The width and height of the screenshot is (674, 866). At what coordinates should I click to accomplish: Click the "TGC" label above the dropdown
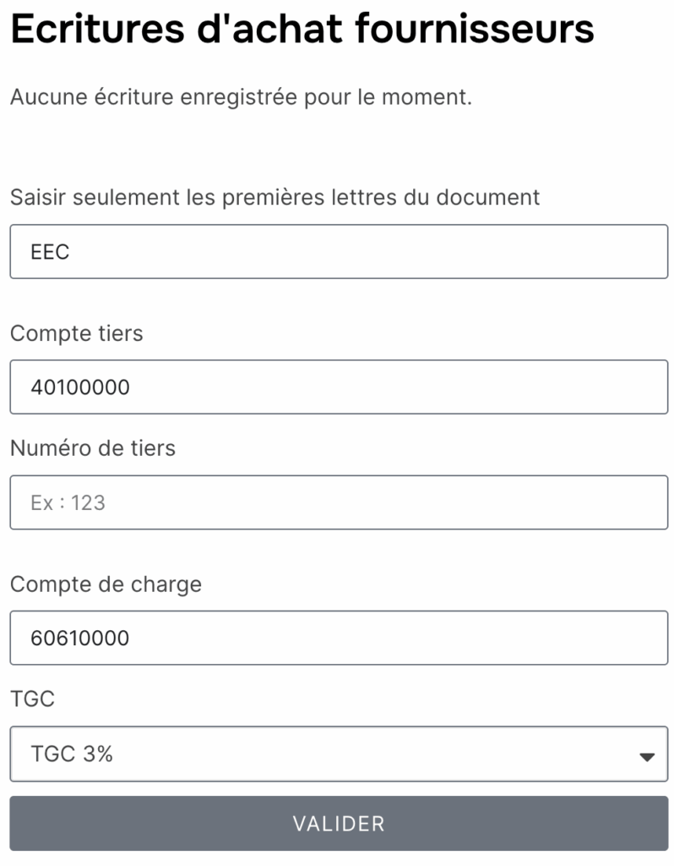coord(31,699)
